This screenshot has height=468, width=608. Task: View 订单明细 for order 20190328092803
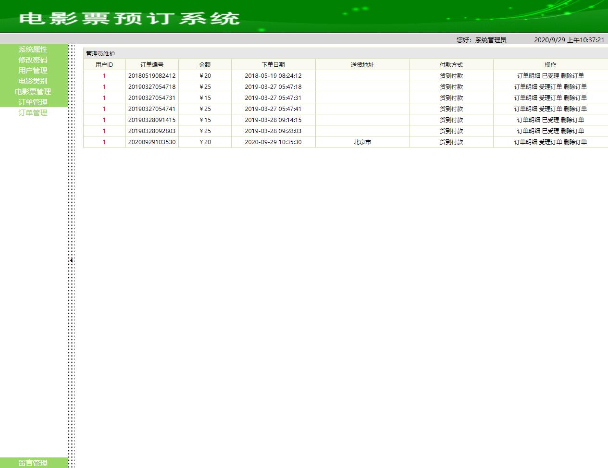point(529,131)
